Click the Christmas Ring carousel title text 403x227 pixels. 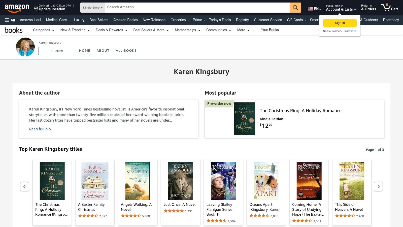(x=52, y=210)
